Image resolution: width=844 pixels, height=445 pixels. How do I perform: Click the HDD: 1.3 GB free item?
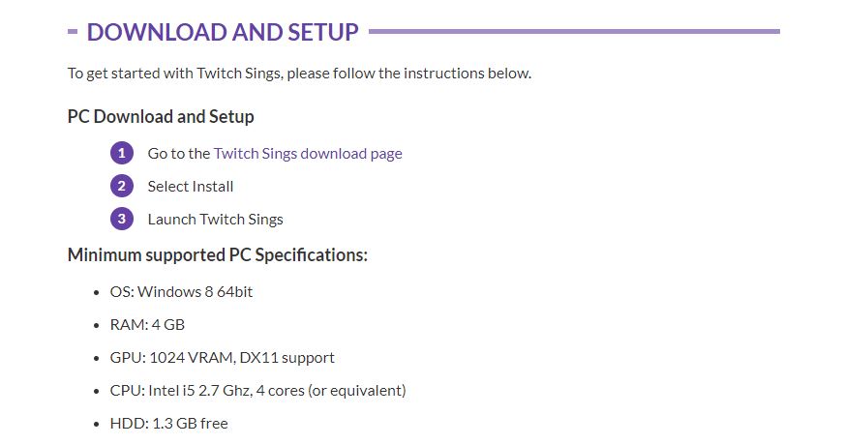click(x=169, y=424)
